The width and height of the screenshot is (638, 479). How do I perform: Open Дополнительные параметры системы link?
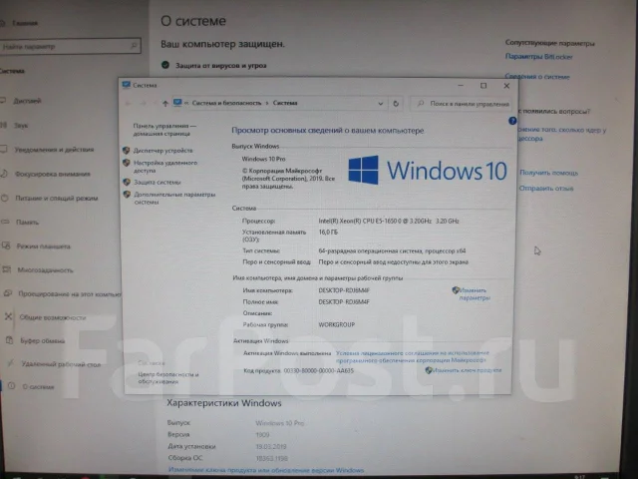click(174, 198)
